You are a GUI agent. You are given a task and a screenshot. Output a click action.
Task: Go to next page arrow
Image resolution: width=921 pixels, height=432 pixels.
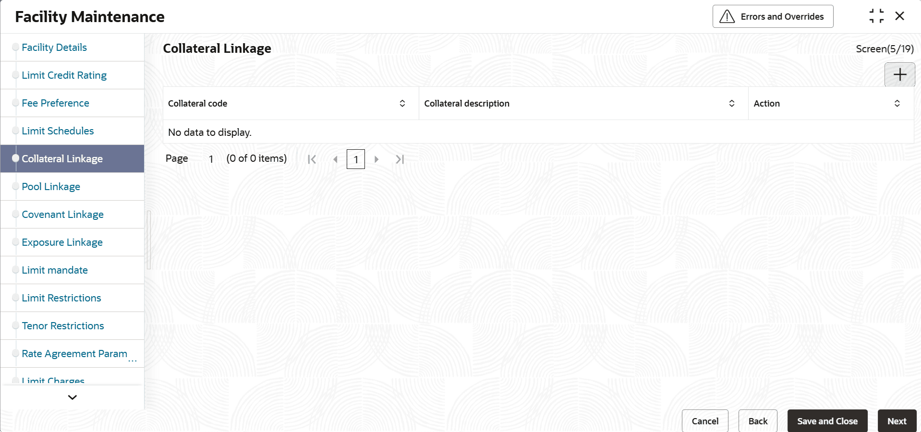376,159
